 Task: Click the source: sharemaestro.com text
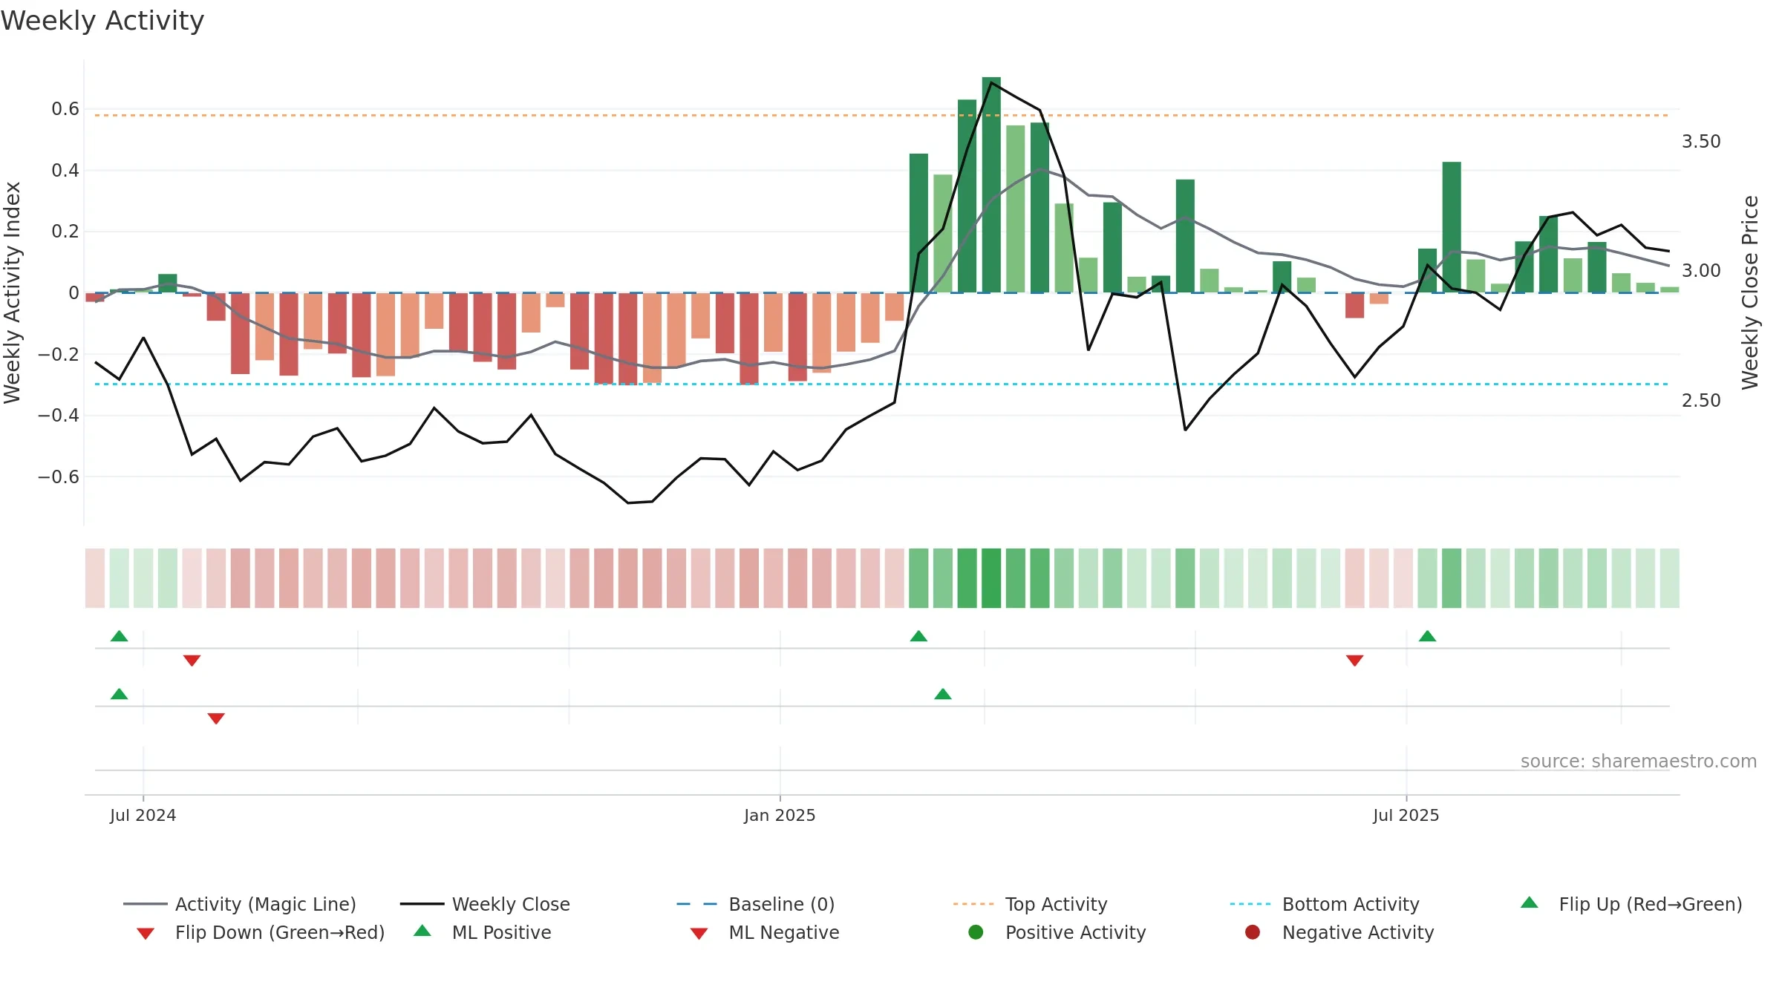click(1639, 762)
